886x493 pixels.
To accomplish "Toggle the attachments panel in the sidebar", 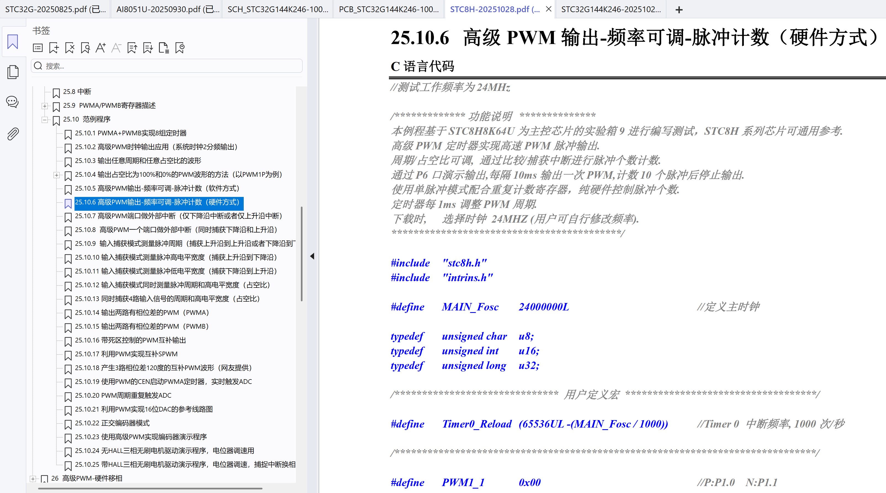I will [12, 134].
